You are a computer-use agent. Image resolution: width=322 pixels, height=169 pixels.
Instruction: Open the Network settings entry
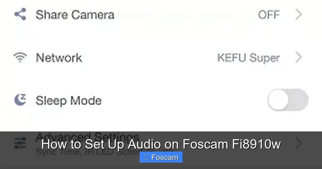tap(59, 57)
